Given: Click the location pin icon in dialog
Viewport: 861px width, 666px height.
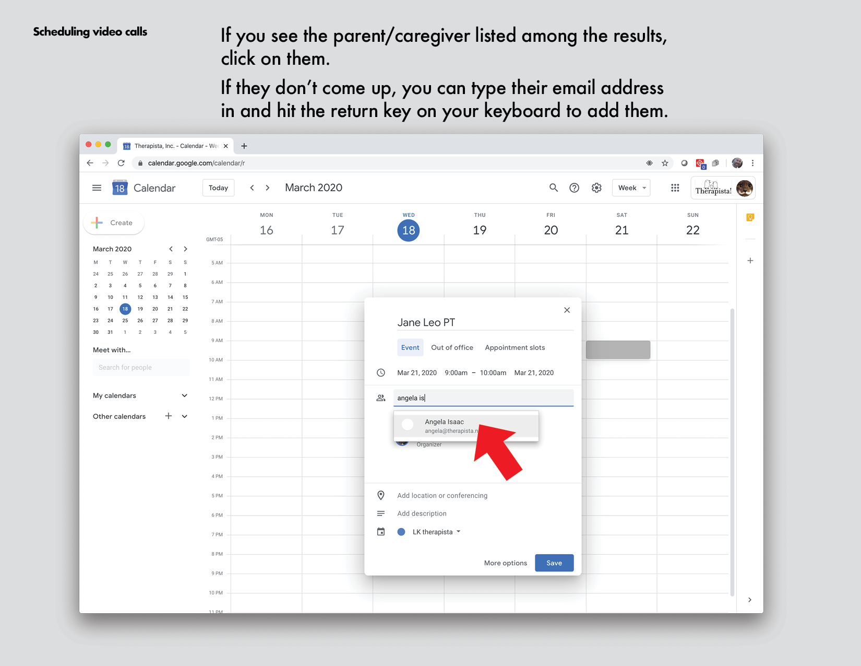Looking at the screenshot, I should (381, 495).
